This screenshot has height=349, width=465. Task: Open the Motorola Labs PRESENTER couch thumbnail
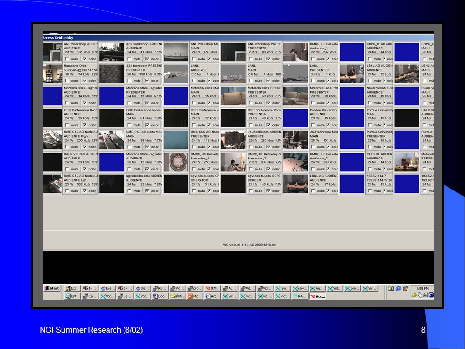click(x=233, y=95)
